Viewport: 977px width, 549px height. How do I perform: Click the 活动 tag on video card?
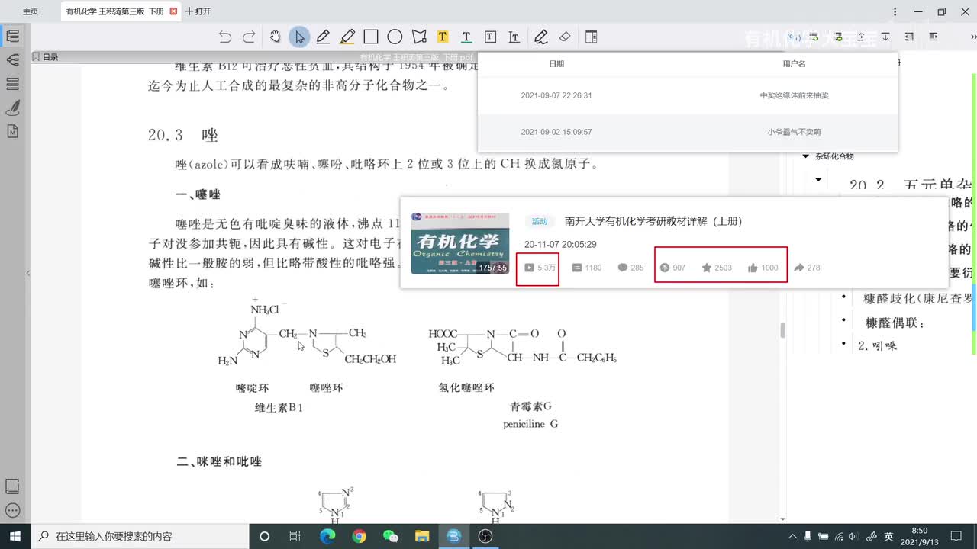point(540,221)
